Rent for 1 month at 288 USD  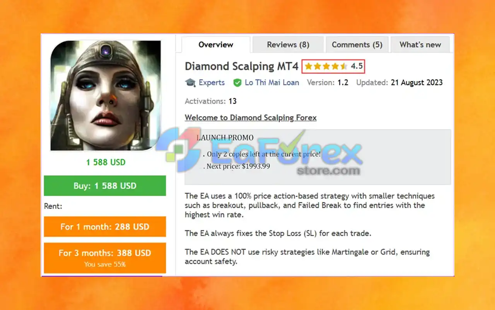105,227
